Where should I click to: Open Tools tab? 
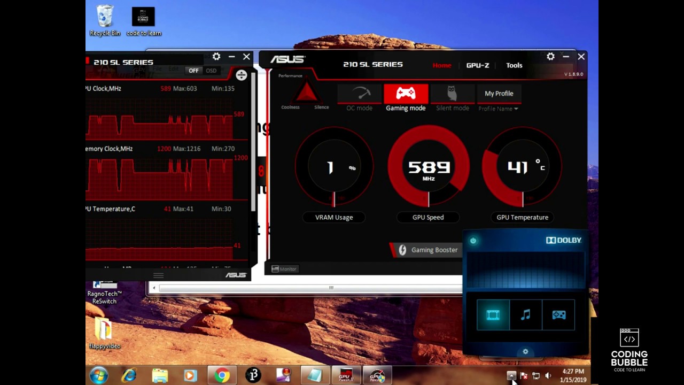click(x=514, y=65)
